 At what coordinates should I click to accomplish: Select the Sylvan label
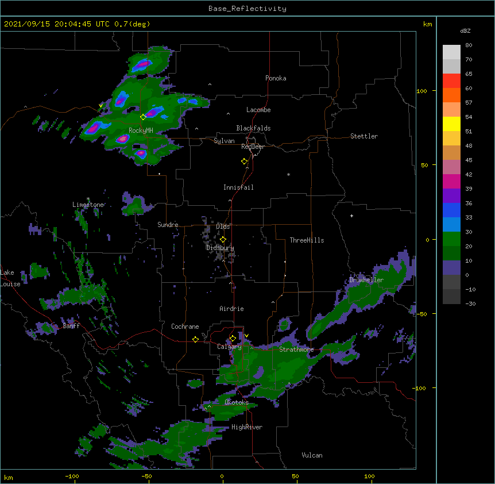pyautogui.click(x=224, y=141)
